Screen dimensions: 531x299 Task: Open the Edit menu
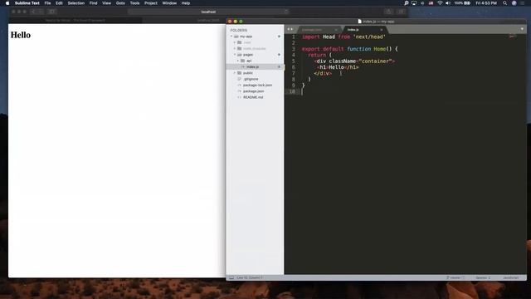59,3
